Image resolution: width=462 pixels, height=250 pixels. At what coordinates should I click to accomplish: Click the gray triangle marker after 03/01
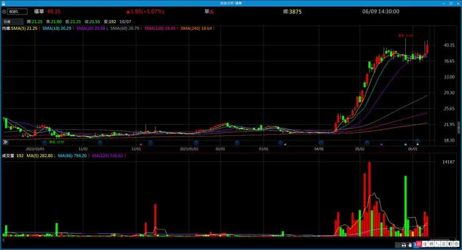[285, 145]
